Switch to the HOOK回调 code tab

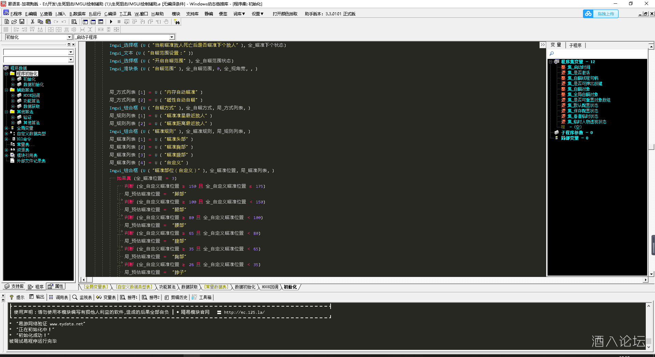tap(270, 287)
